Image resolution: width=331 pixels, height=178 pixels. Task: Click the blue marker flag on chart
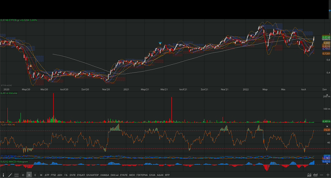click(160, 43)
